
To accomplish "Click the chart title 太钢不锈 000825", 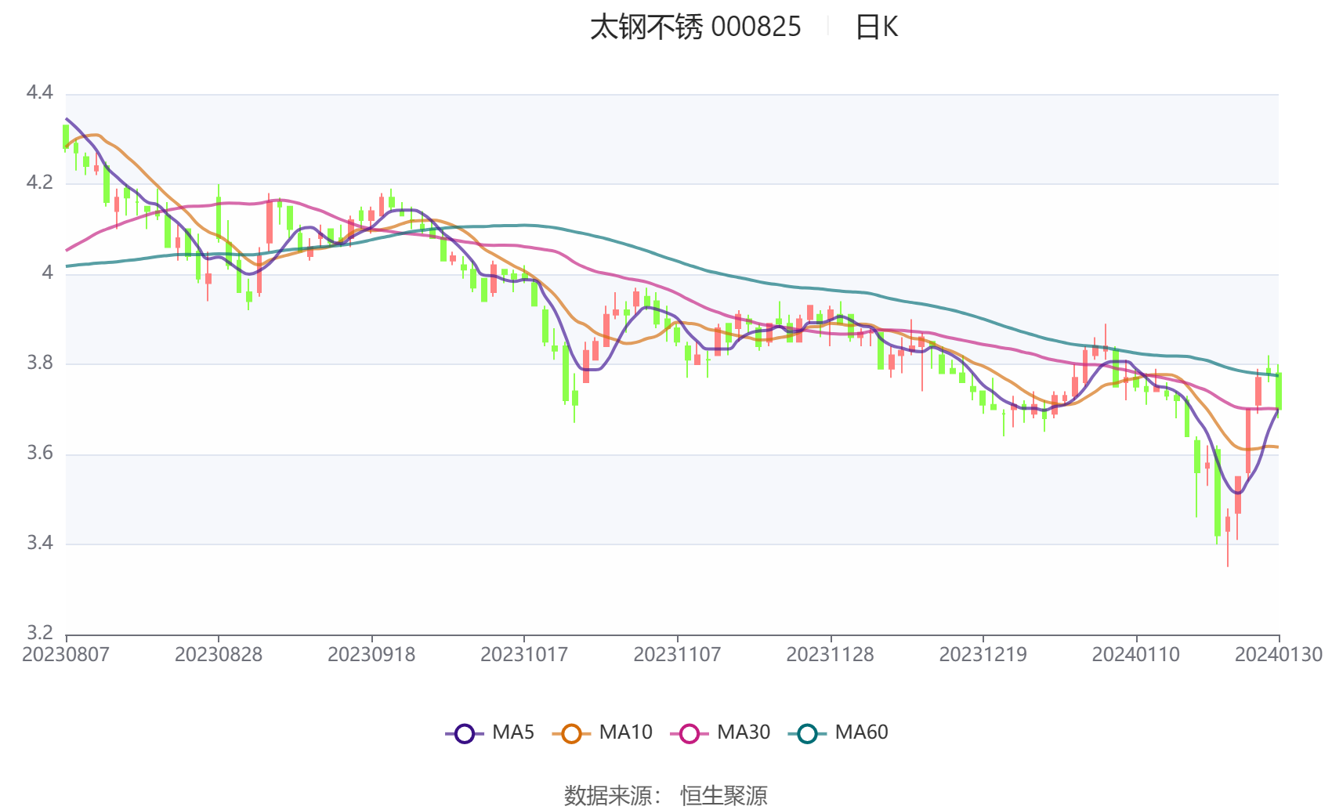I will click(x=696, y=27).
